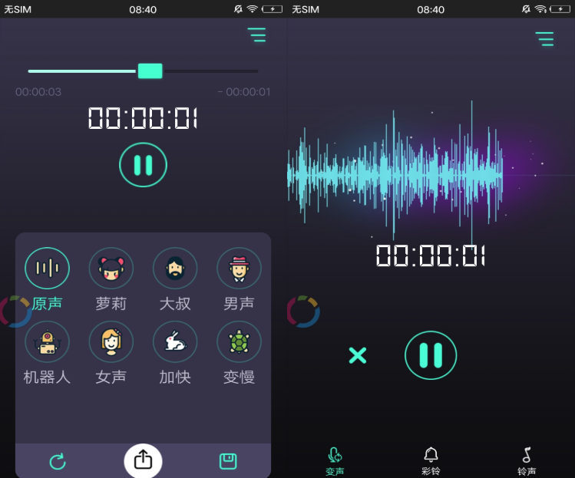575x478 pixels.
Task: Cancel recording with the X icon
Action: tap(358, 355)
